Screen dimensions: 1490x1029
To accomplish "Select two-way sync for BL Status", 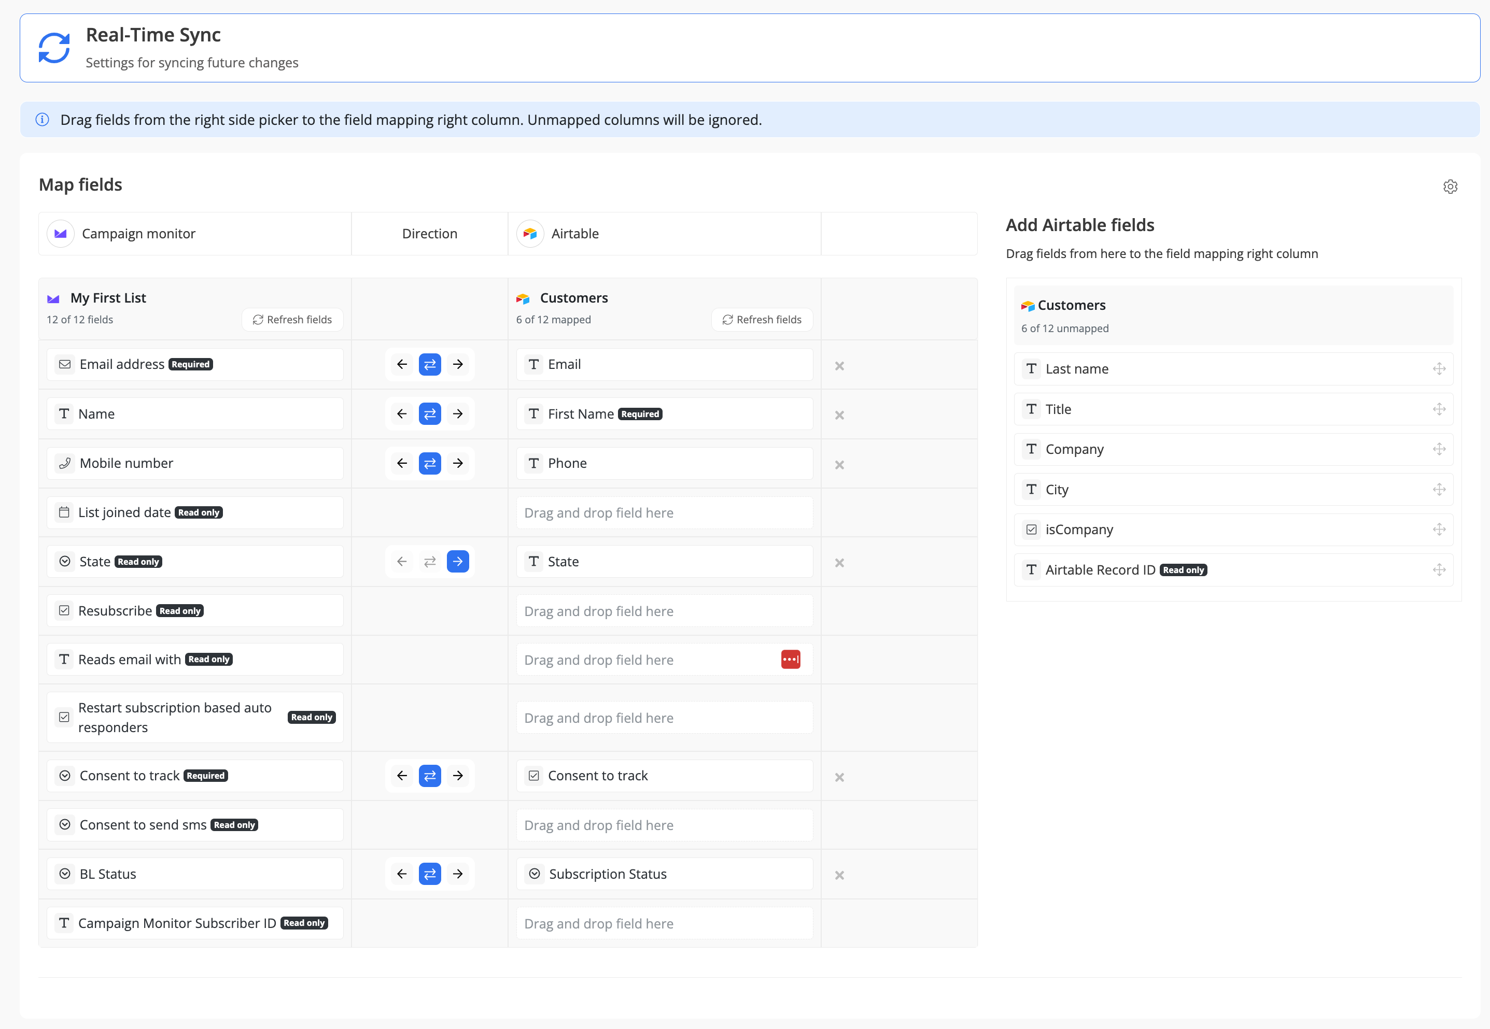I will point(430,874).
